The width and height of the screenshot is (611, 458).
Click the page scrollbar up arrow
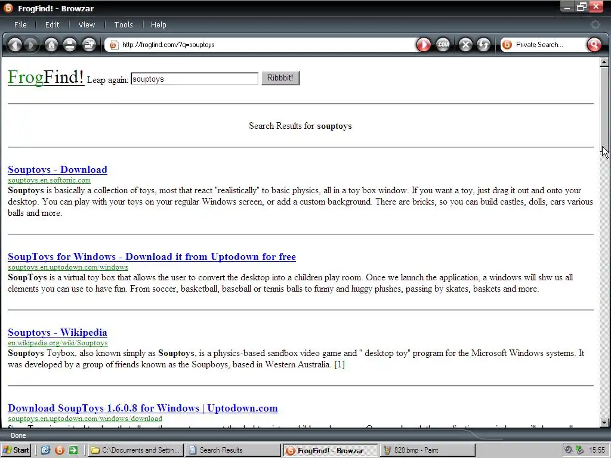[x=604, y=62]
